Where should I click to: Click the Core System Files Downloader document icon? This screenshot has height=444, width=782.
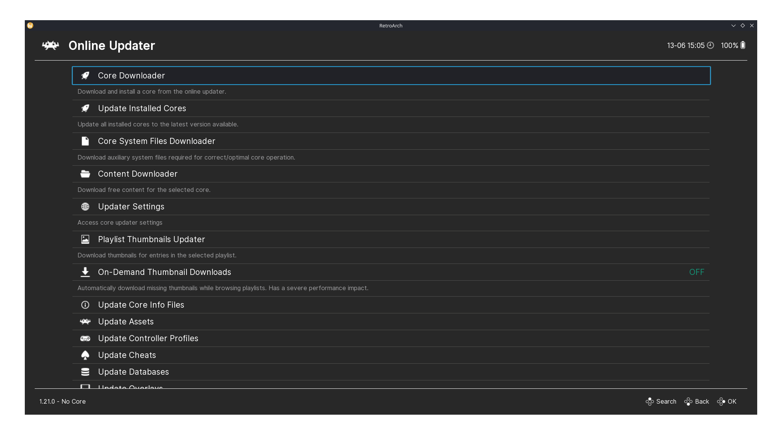85,141
